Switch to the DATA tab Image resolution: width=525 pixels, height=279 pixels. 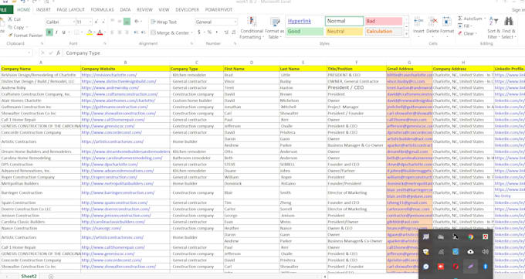pos(125,10)
